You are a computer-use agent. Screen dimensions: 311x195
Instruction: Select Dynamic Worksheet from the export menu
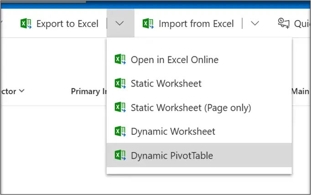coord(173,132)
